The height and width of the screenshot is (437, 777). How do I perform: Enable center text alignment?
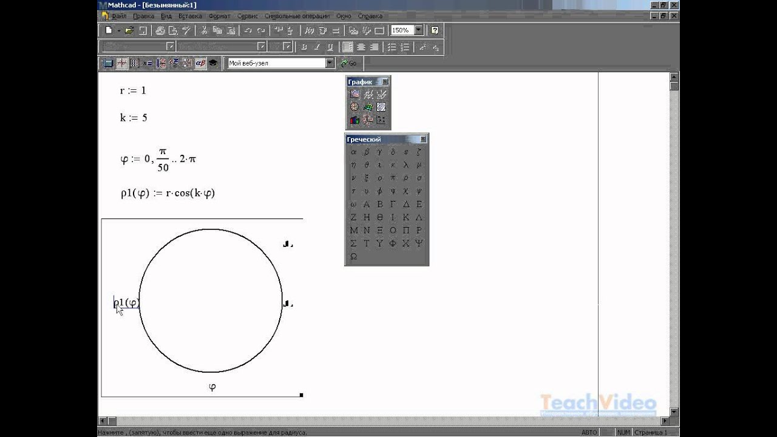coord(361,47)
